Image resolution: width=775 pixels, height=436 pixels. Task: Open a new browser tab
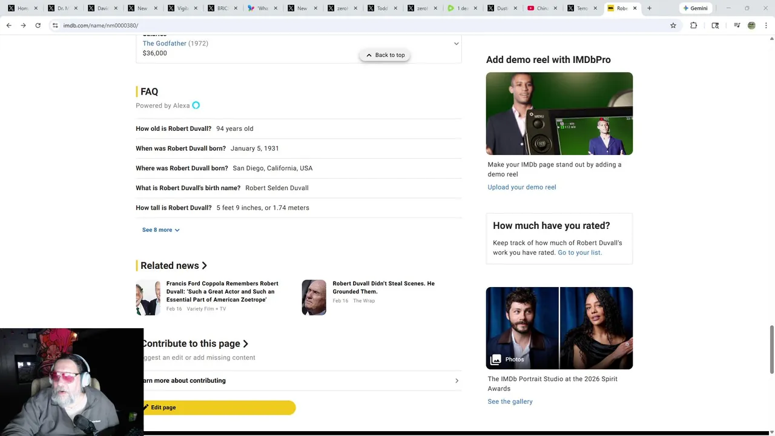[x=649, y=8]
